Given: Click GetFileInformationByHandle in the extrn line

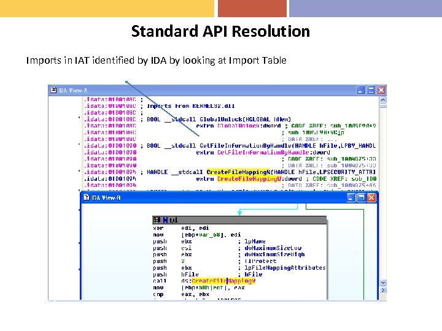Looking at the screenshot, I should [263, 152].
